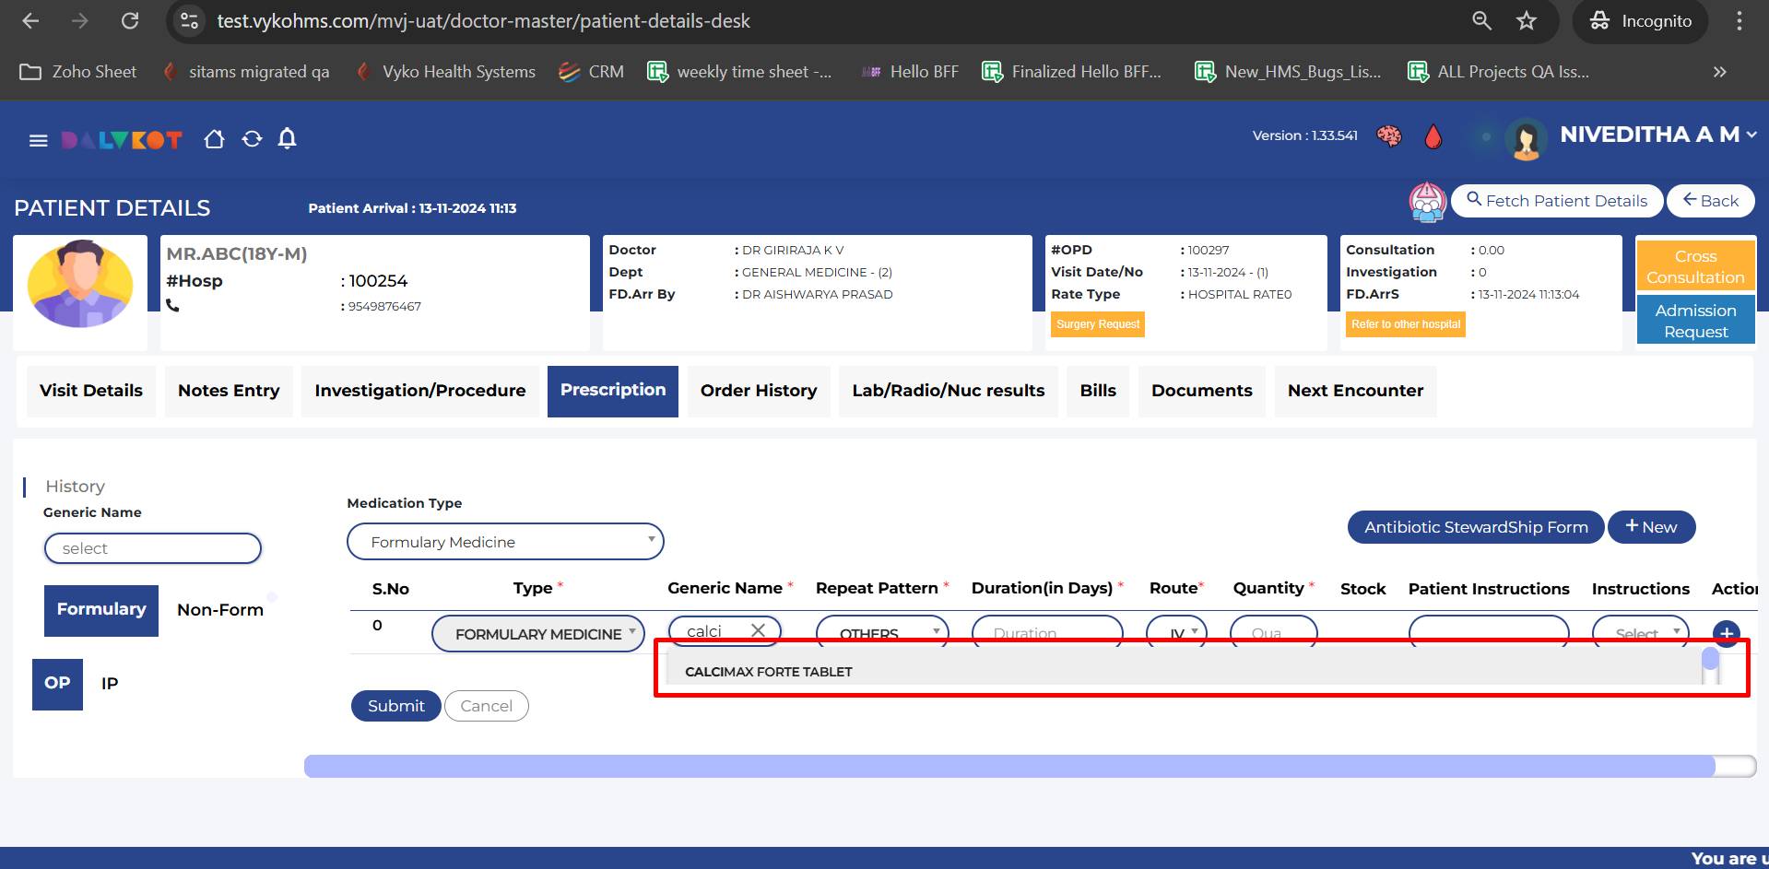Click the red blood drop icon
Image resolution: width=1769 pixels, height=869 pixels.
tap(1433, 137)
